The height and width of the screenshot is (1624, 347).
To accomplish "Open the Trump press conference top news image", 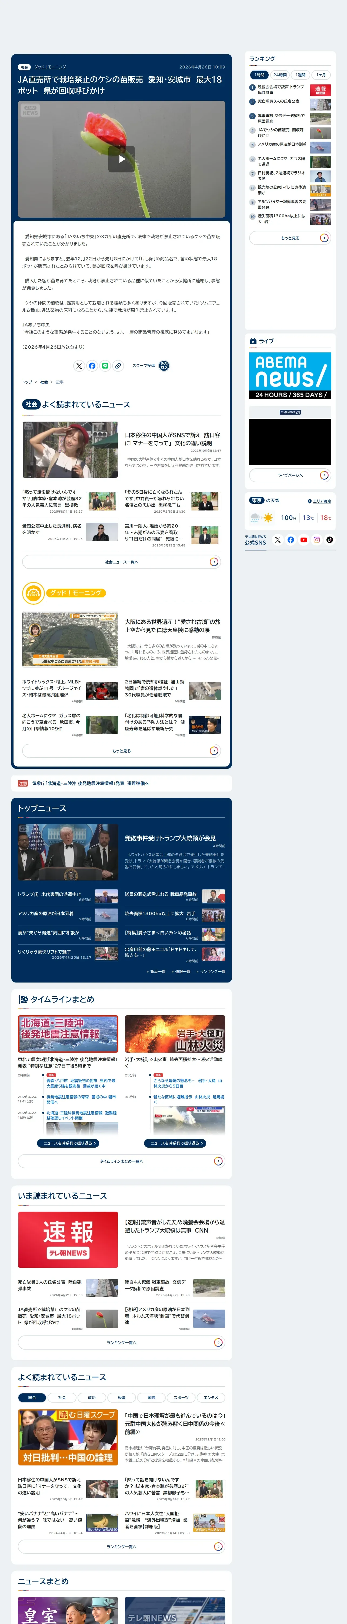I will pos(68,852).
